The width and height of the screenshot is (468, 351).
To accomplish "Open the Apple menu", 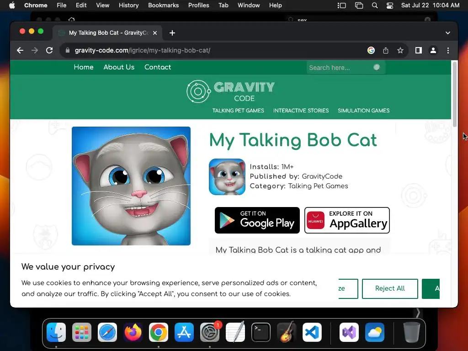I will (12, 5).
